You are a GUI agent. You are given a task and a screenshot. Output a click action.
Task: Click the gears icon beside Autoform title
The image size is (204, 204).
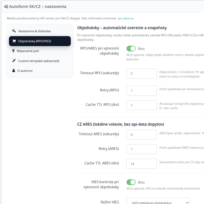pos(6,7)
